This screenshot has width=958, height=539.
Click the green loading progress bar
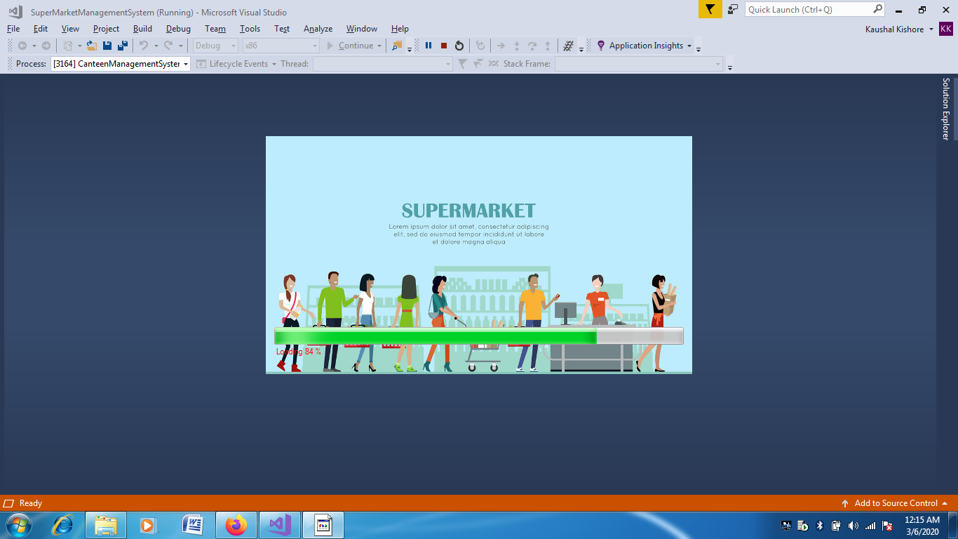pyautogui.click(x=435, y=337)
